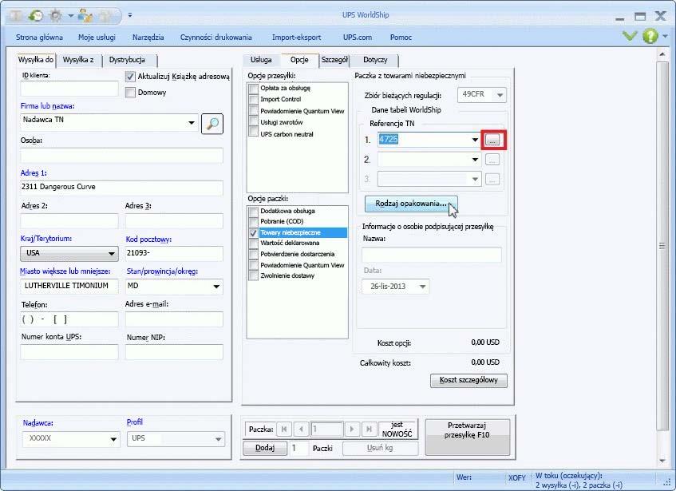Click the Koszt szczegółowy button

468,380
